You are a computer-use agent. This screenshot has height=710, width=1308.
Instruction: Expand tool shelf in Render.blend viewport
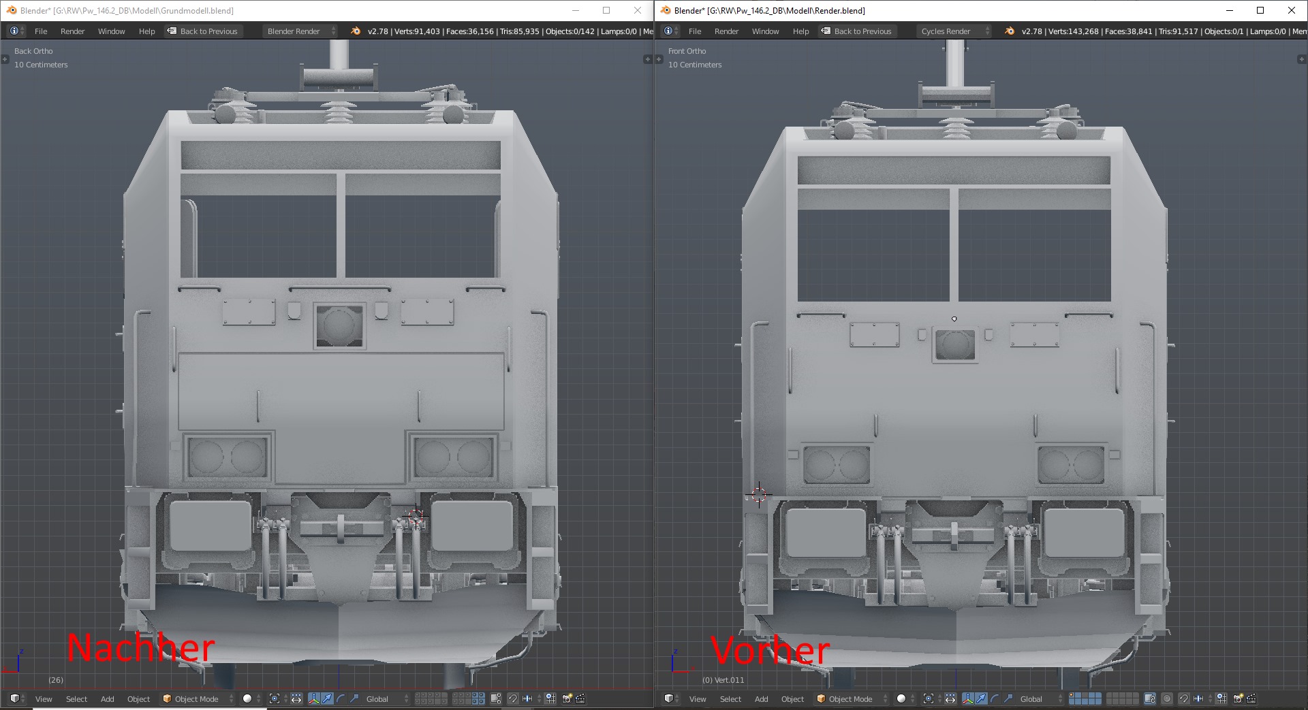659,59
